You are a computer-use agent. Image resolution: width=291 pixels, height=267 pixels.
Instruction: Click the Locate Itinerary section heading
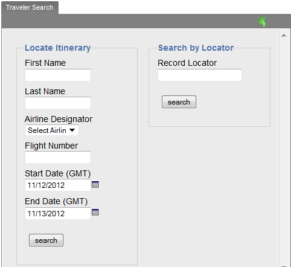click(57, 48)
